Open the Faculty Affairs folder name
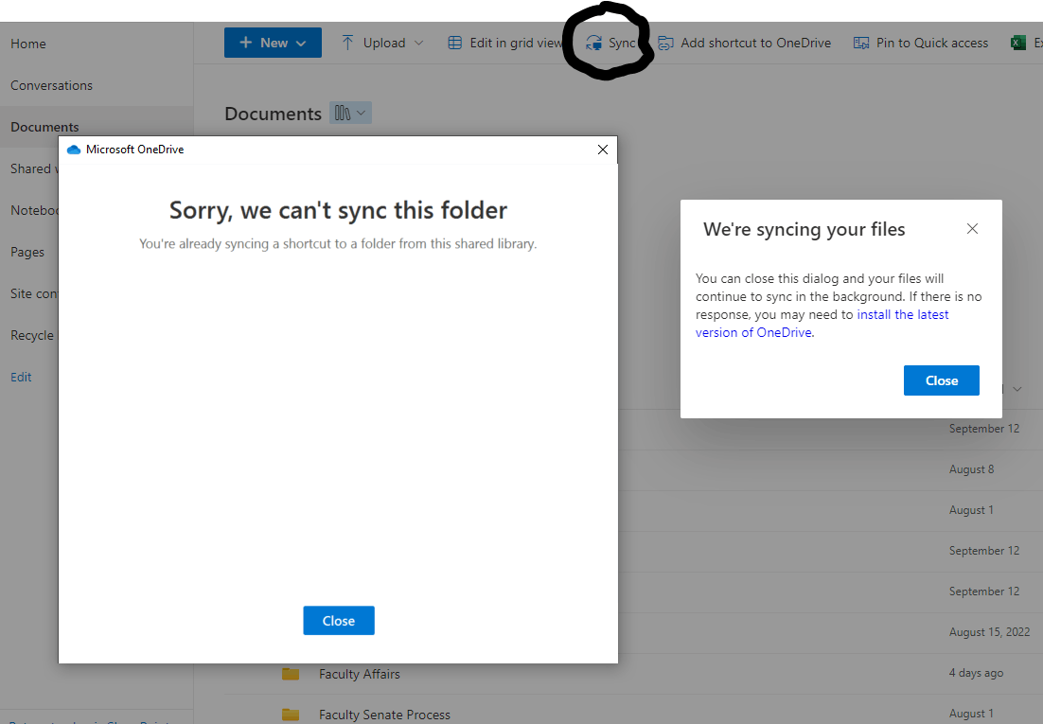This screenshot has width=1043, height=724. coord(360,674)
